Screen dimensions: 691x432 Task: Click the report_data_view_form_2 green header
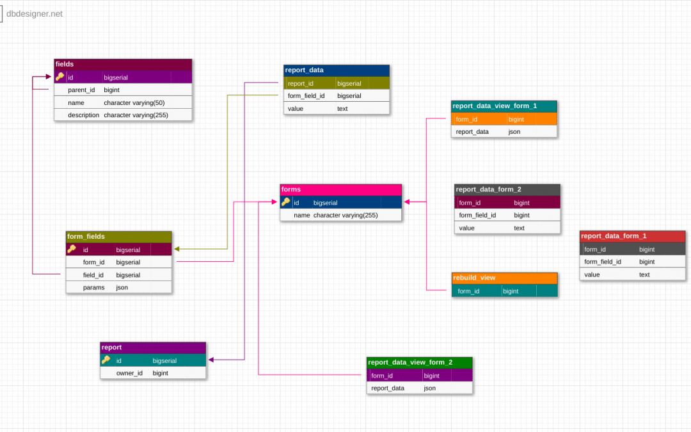pyautogui.click(x=418, y=362)
